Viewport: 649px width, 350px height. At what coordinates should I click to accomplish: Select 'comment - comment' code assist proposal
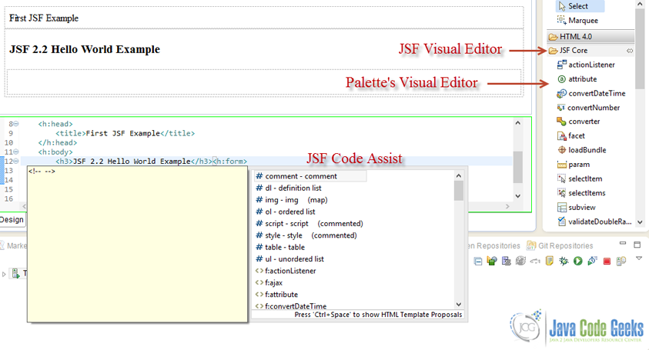click(x=309, y=176)
